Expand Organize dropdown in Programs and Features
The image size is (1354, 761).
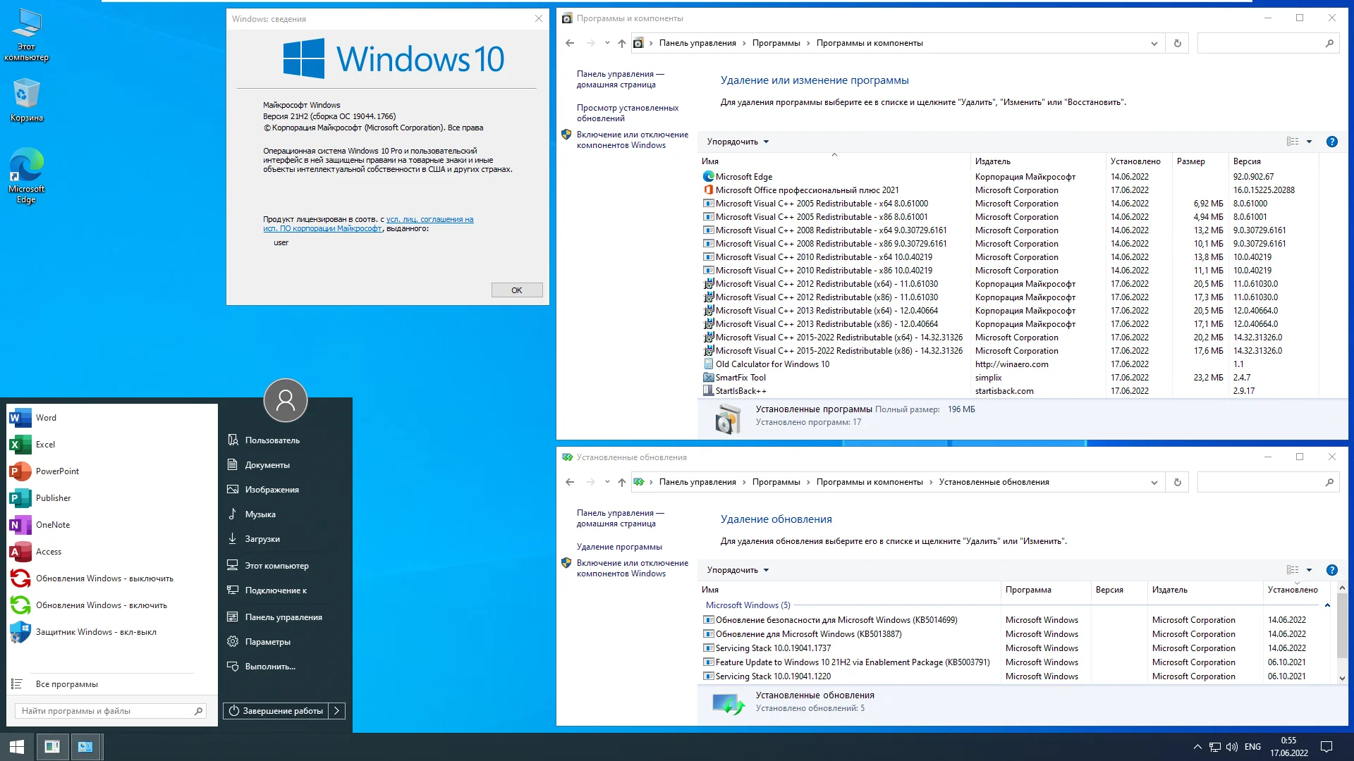[738, 142]
